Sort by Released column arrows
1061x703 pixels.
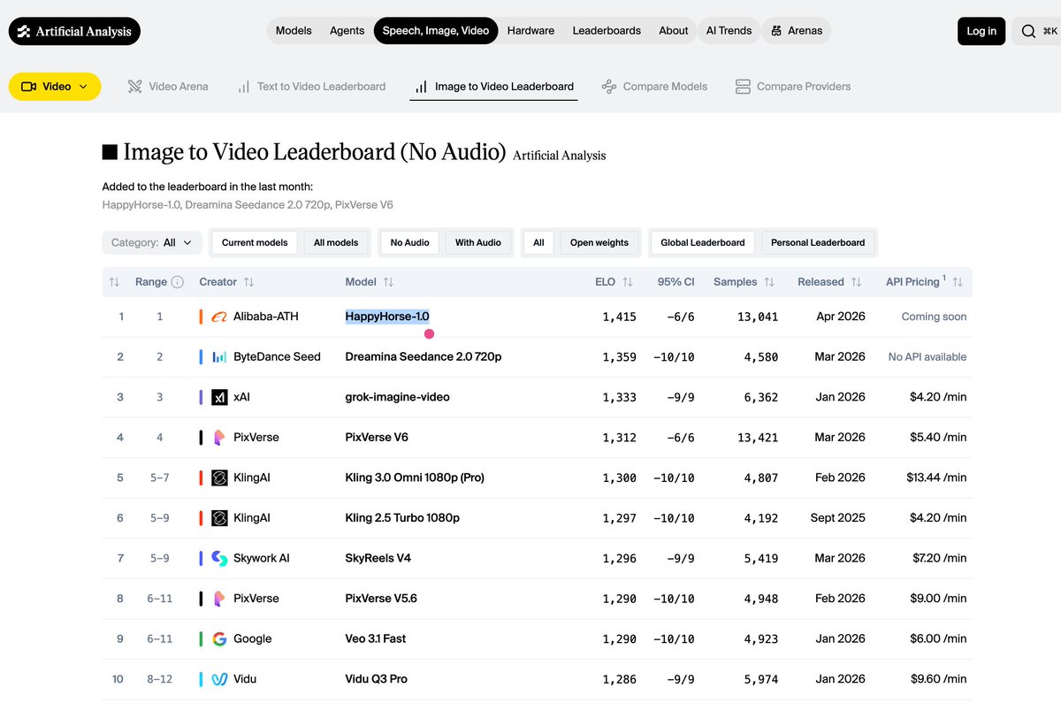click(x=856, y=282)
